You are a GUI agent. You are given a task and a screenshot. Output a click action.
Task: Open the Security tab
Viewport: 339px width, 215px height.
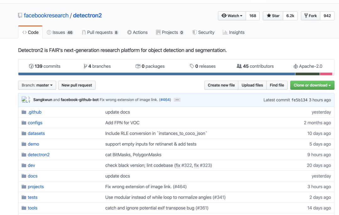[x=203, y=32]
